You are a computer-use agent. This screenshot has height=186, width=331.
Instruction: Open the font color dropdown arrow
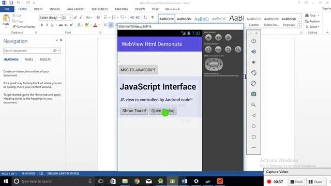pos(99,25)
